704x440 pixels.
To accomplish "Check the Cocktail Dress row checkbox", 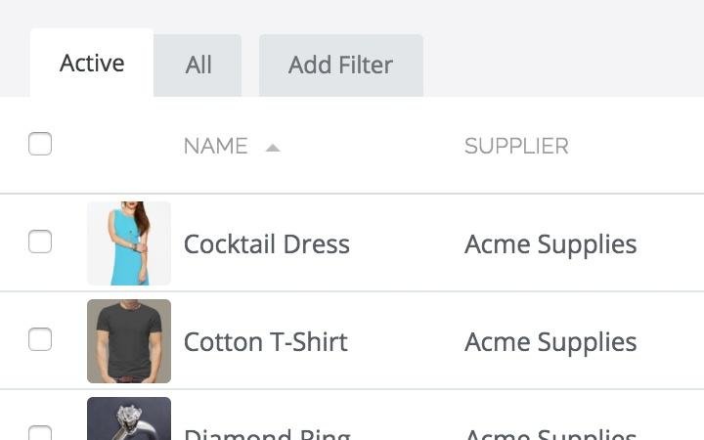I will (x=40, y=242).
